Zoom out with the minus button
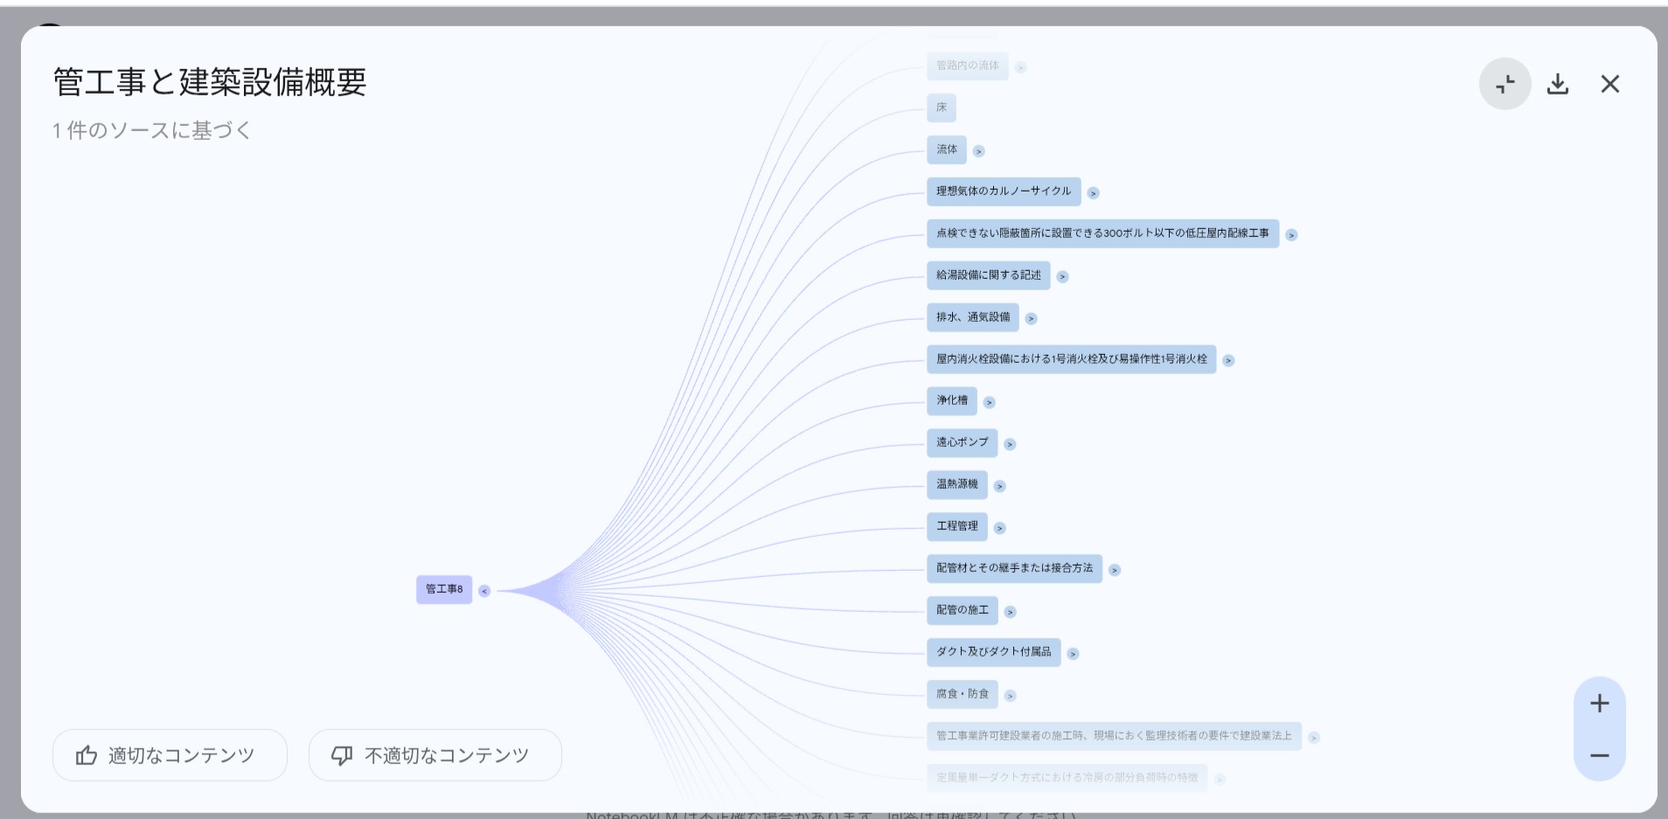The width and height of the screenshot is (1668, 819). point(1600,755)
